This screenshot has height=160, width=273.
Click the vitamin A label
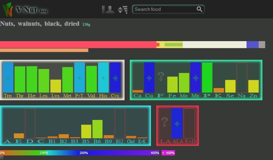(x=7, y=141)
